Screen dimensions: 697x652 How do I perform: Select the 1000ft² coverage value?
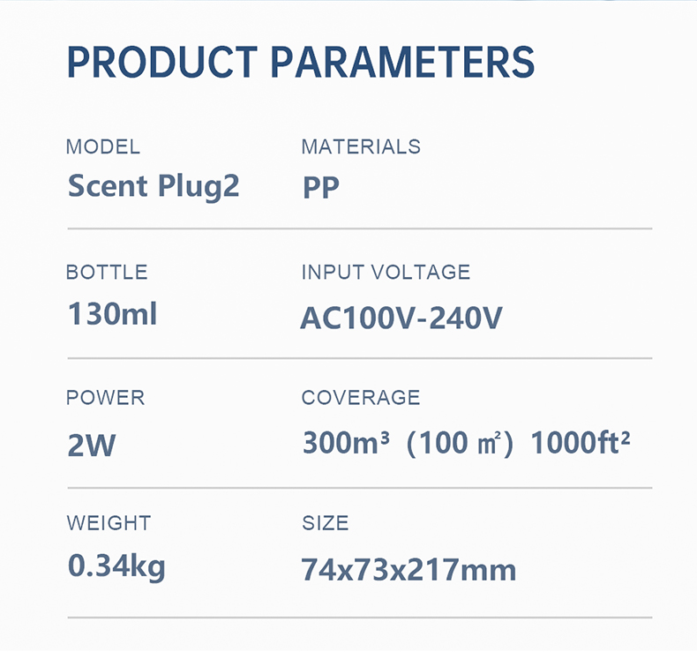(x=581, y=443)
